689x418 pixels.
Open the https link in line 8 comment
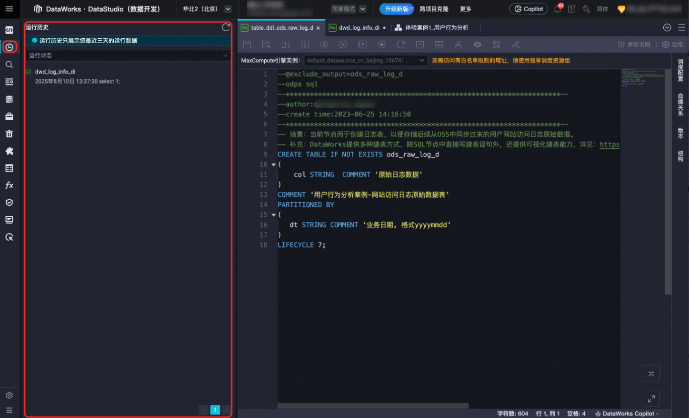pyautogui.click(x=609, y=144)
